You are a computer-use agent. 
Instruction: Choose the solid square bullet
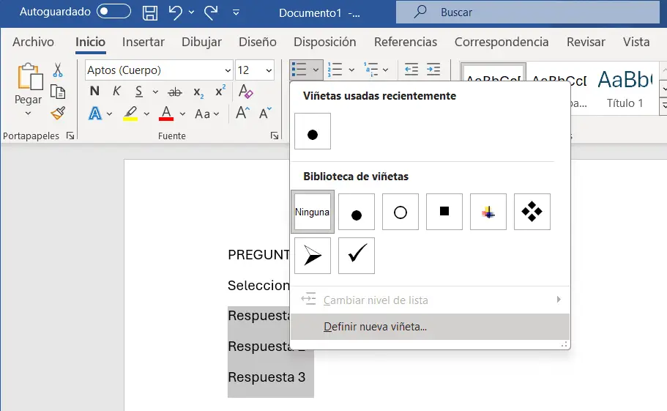[x=444, y=212]
